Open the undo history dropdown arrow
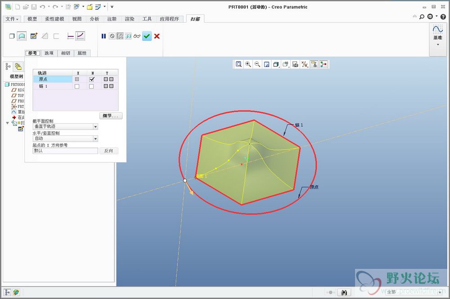The width and height of the screenshot is (450, 299). click(x=49, y=7)
